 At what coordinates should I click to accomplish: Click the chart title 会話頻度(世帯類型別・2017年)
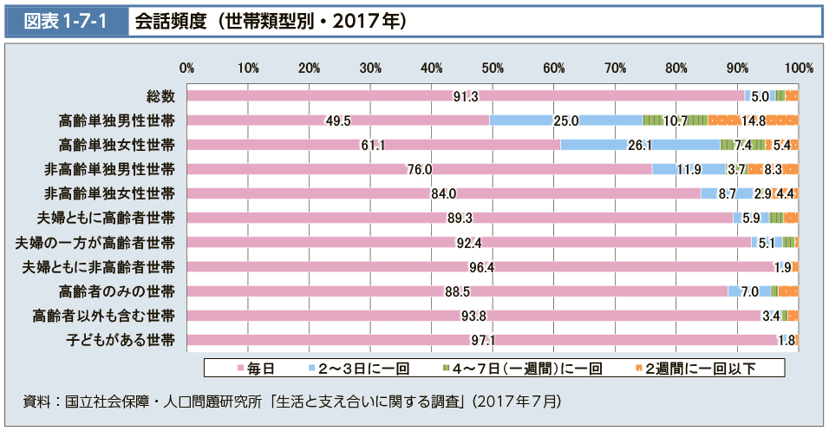[x=270, y=21]
